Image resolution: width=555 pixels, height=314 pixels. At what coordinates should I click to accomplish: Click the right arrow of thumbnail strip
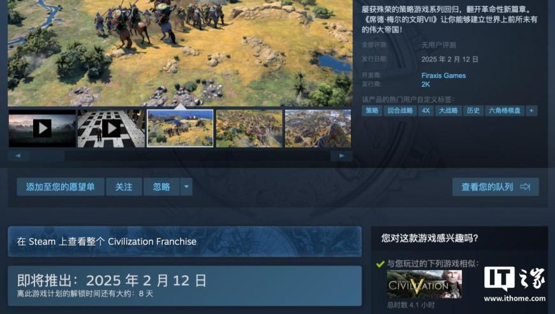[341, 156]
